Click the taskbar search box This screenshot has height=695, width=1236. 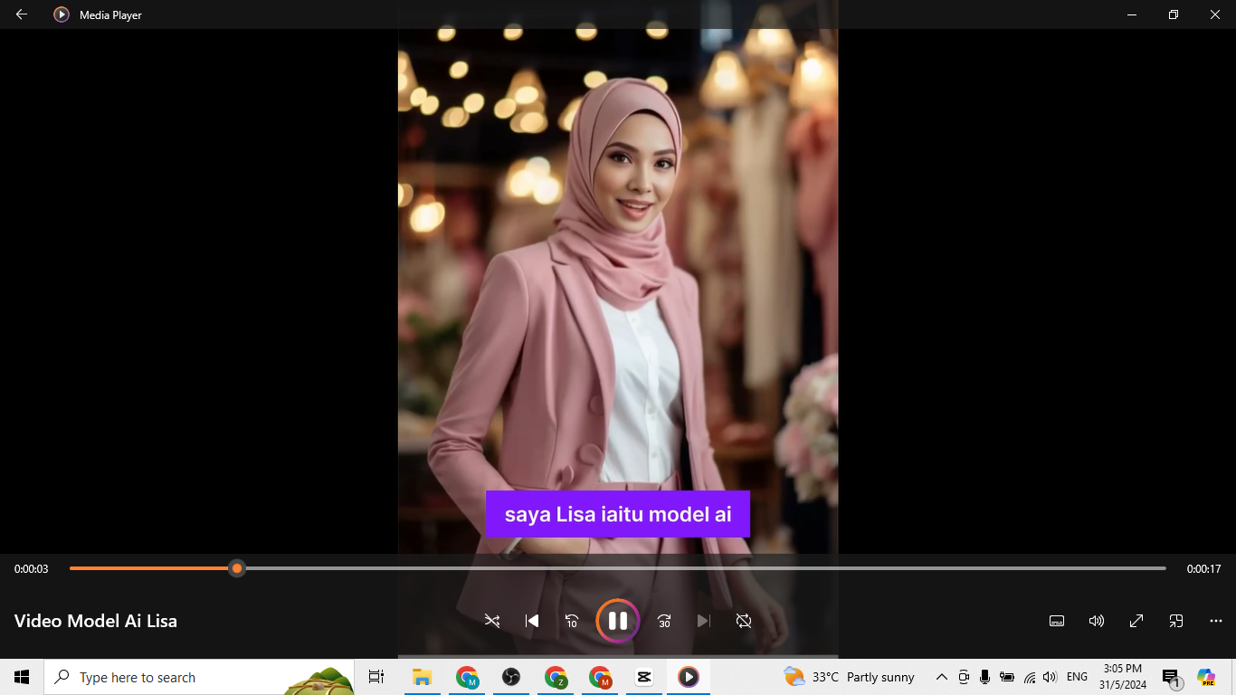(199, 677)
